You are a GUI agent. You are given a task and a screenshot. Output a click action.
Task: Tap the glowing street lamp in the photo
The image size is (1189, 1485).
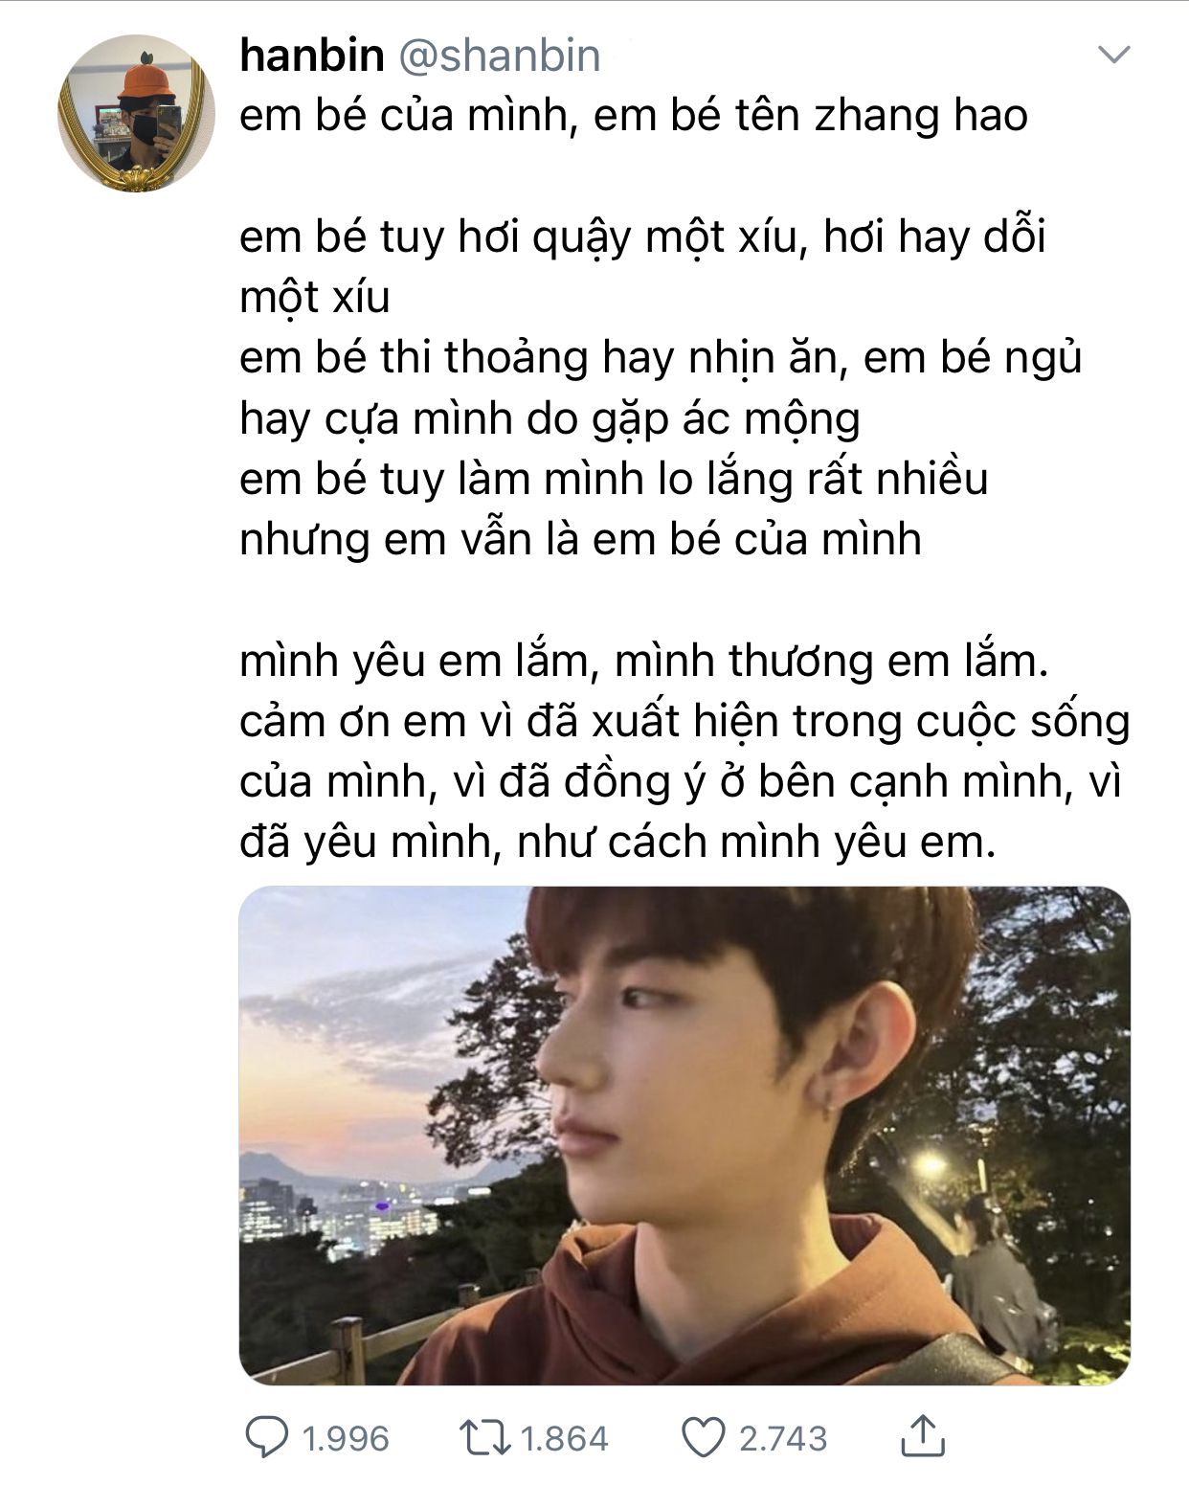[x=929, y=1164]
